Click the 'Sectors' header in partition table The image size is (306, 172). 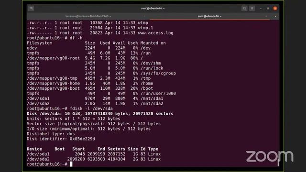pos(116,149)
